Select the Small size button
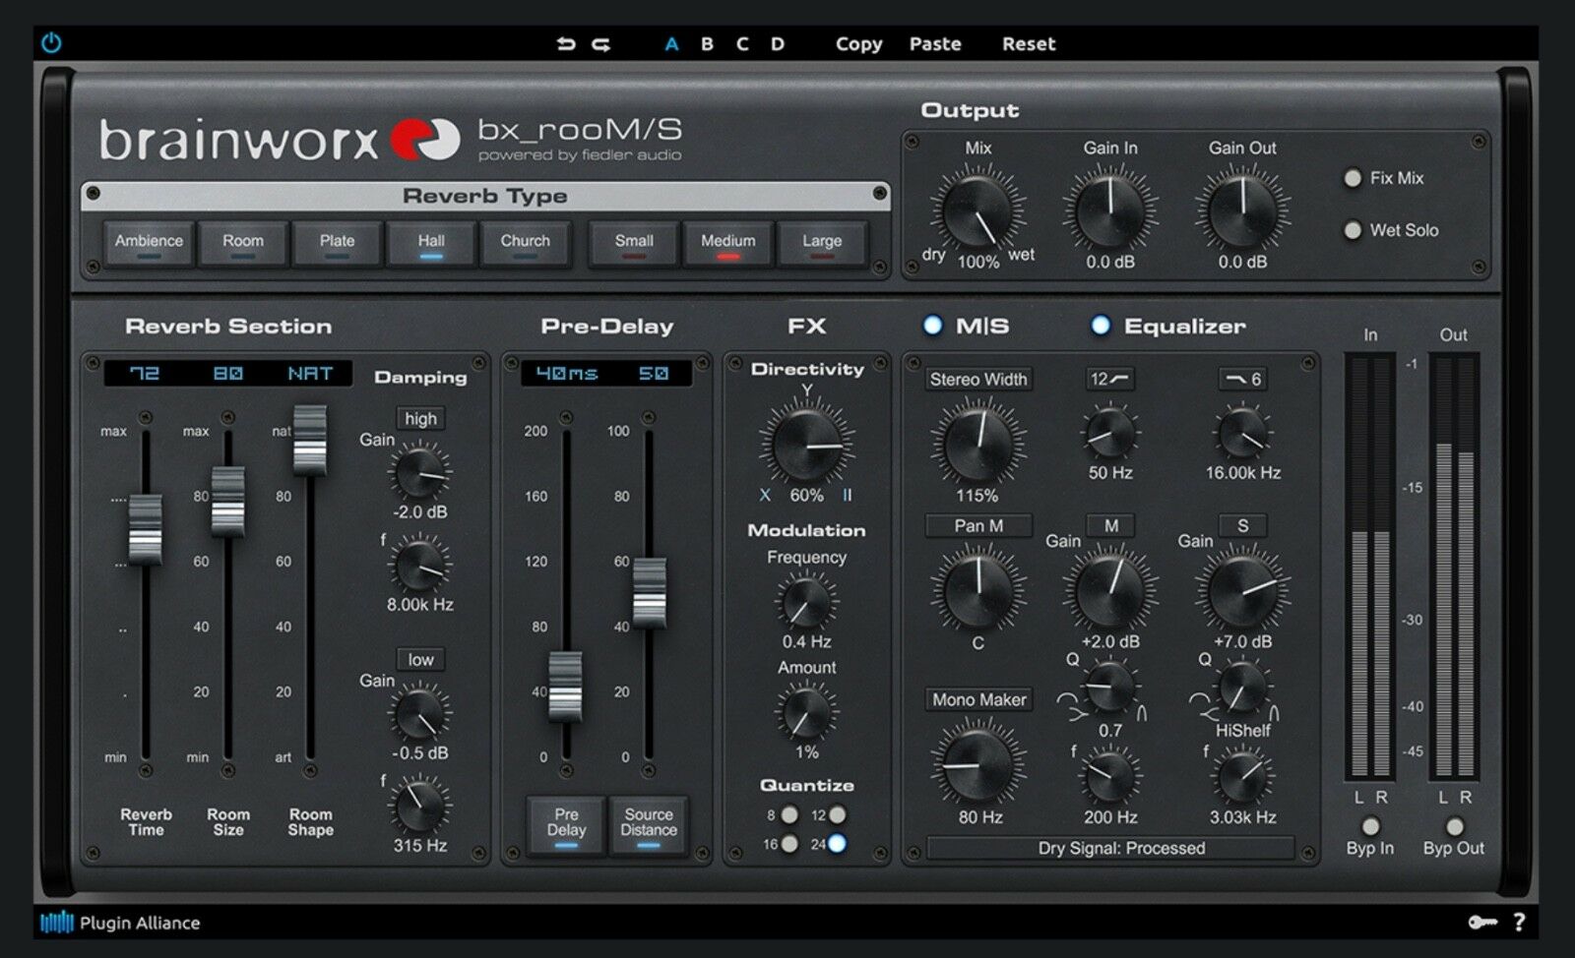1575x958 pixels. (x=634, y=243)
